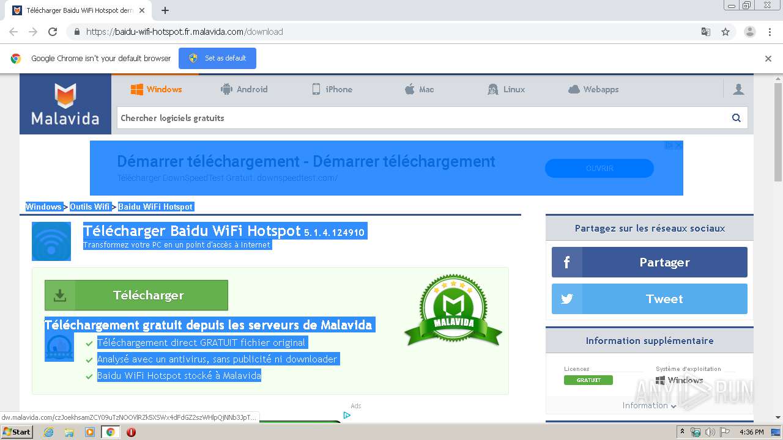Click the scrollbar down arrow

pyautogui.click(x=778, y=417)
